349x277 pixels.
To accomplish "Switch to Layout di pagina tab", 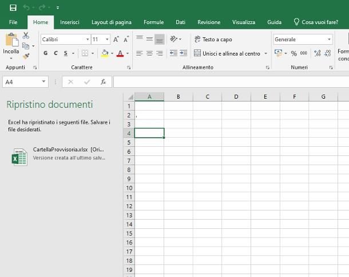I will point(112,22).
